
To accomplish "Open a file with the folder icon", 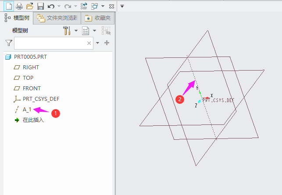I will coord(29,6).
